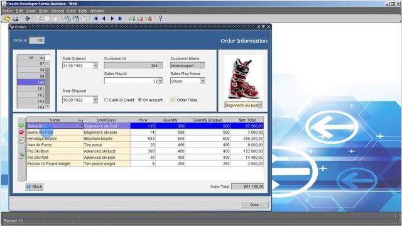Open the Block menu

43,11
